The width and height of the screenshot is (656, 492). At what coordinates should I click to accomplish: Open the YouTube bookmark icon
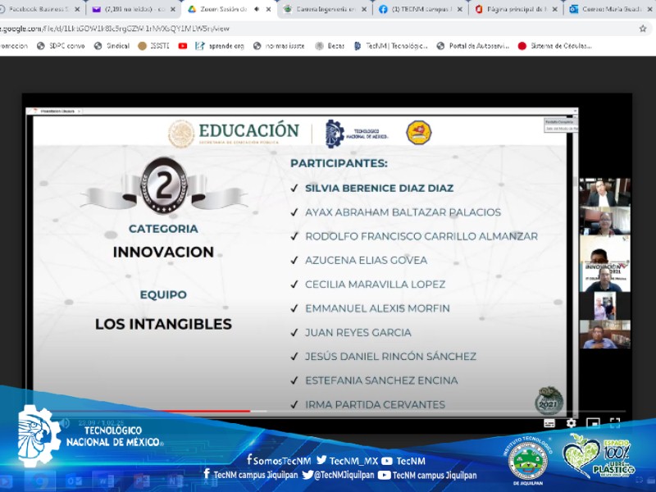[182, 46]
